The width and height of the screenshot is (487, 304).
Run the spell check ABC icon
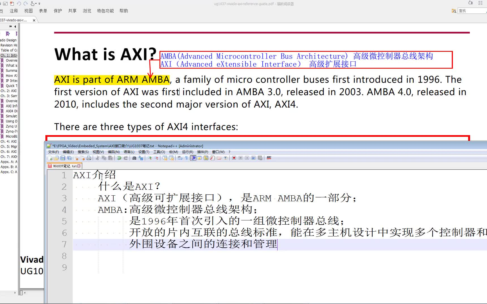269,158
